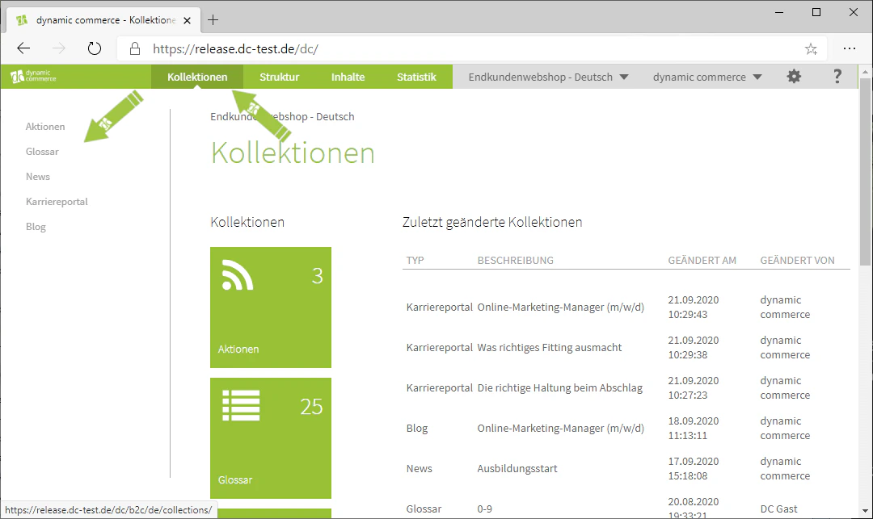Open Blog row 'Online-Marketing-Manager (m/w/d)'
This screenshot has width=873, height=519.
(626, 428)
